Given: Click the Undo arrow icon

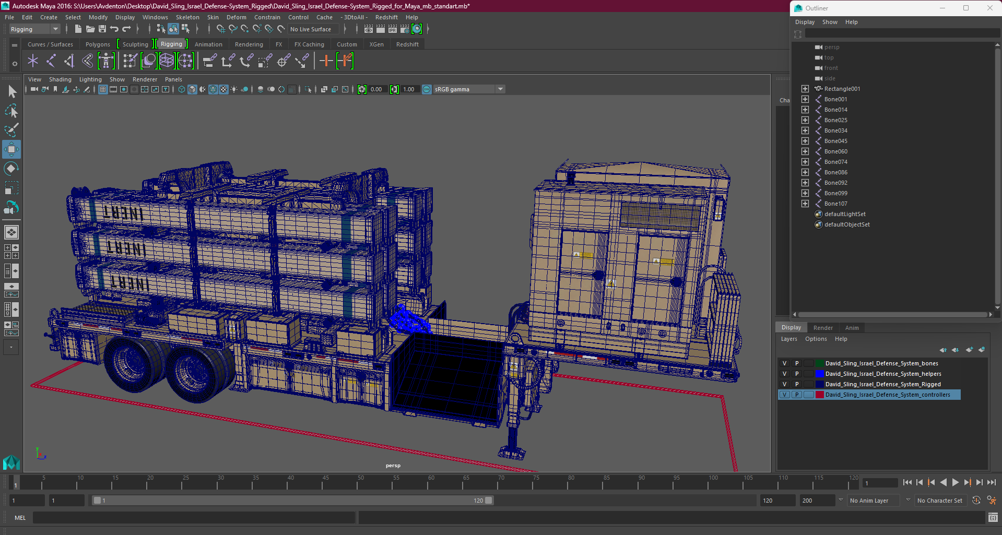Looking at the screenshot, I should [x=114, y=29].
